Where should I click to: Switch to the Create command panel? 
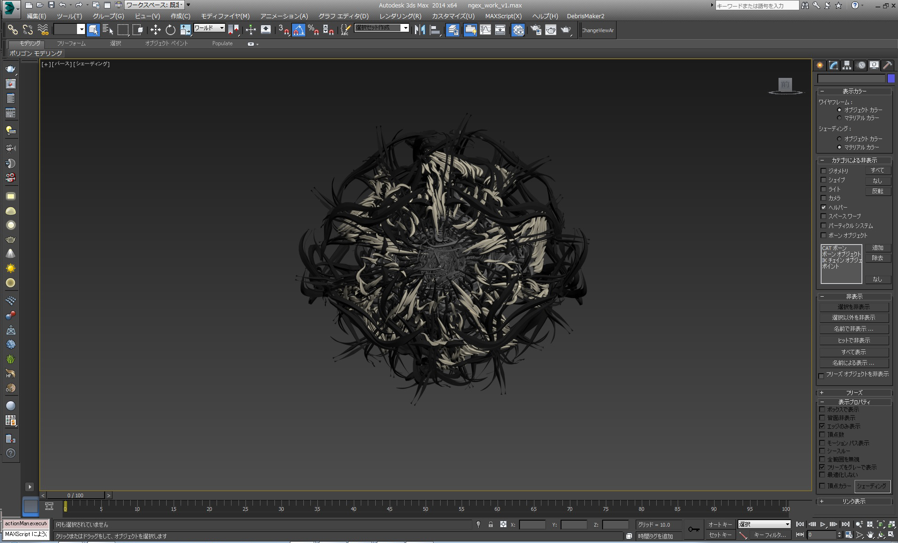(820, 65)
